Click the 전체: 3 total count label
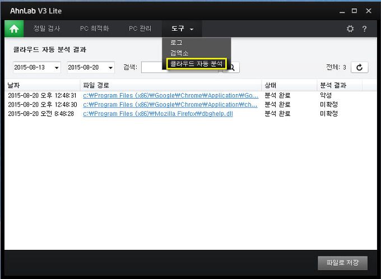This screenshot has width=381, height=279. pyautogui.click(x=336, y=67)
